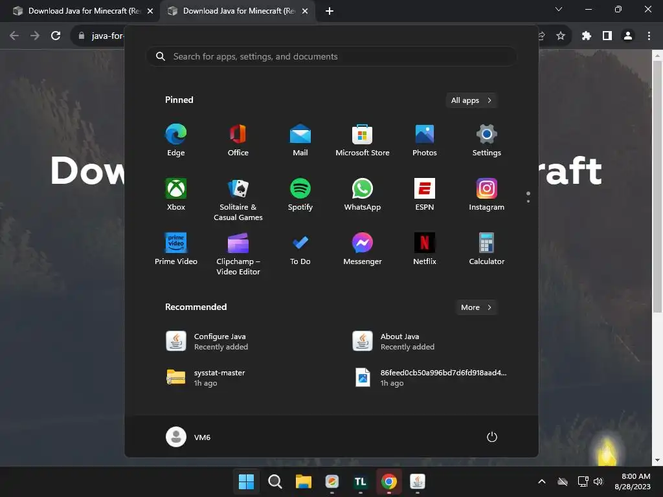Open taskbar Search

[275, 481]
